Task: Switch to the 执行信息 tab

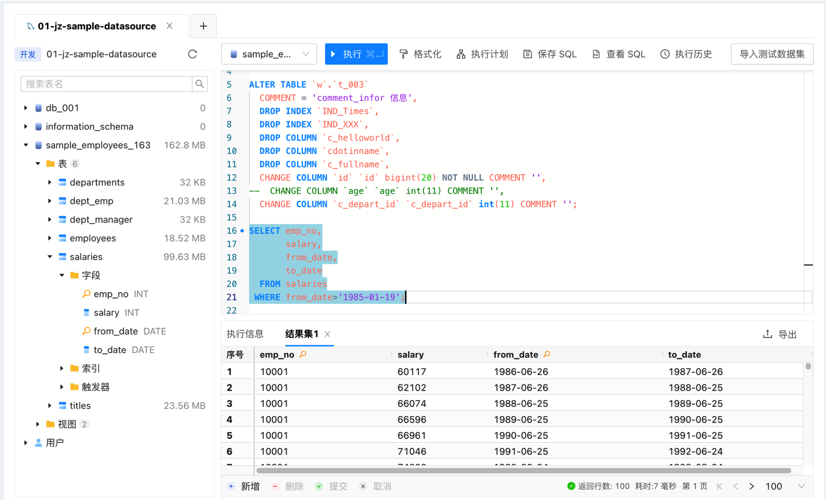Action: (x=245, y=333)
